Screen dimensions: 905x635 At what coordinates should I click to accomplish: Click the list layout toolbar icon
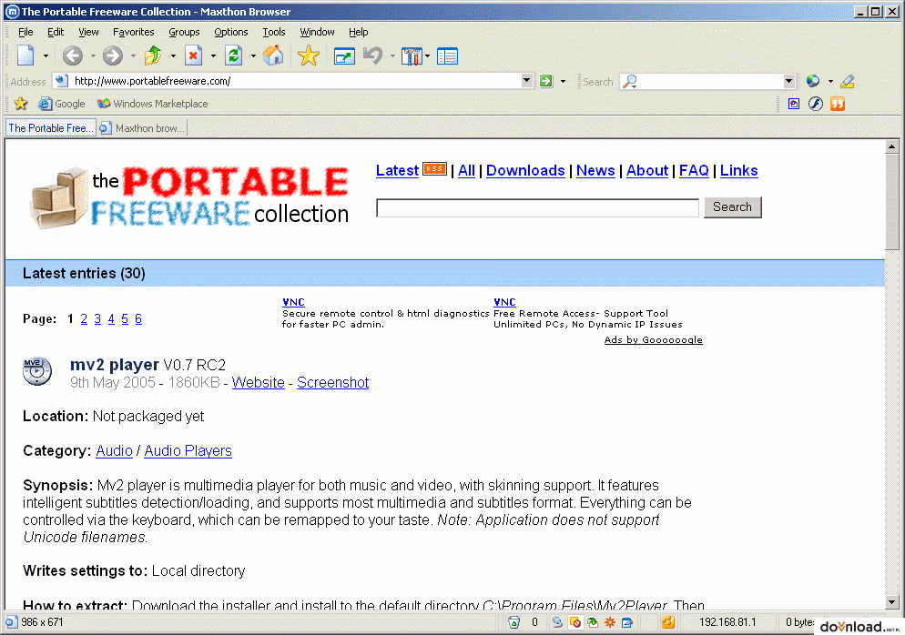(447, 55)
